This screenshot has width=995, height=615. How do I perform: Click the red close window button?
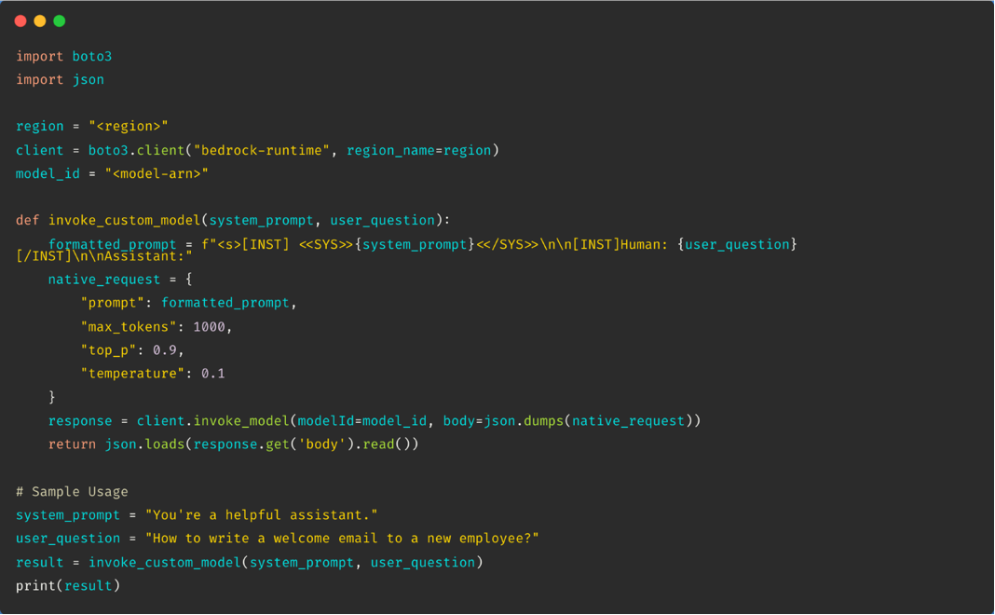coord(20,20)
